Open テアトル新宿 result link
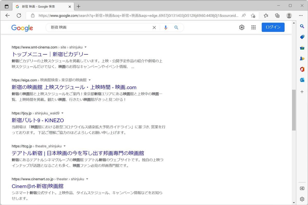Screen dimensions: 308x205 [78, 153]
